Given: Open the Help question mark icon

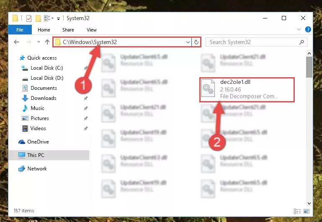Looking at the screenshot, I should coord(308,29).
